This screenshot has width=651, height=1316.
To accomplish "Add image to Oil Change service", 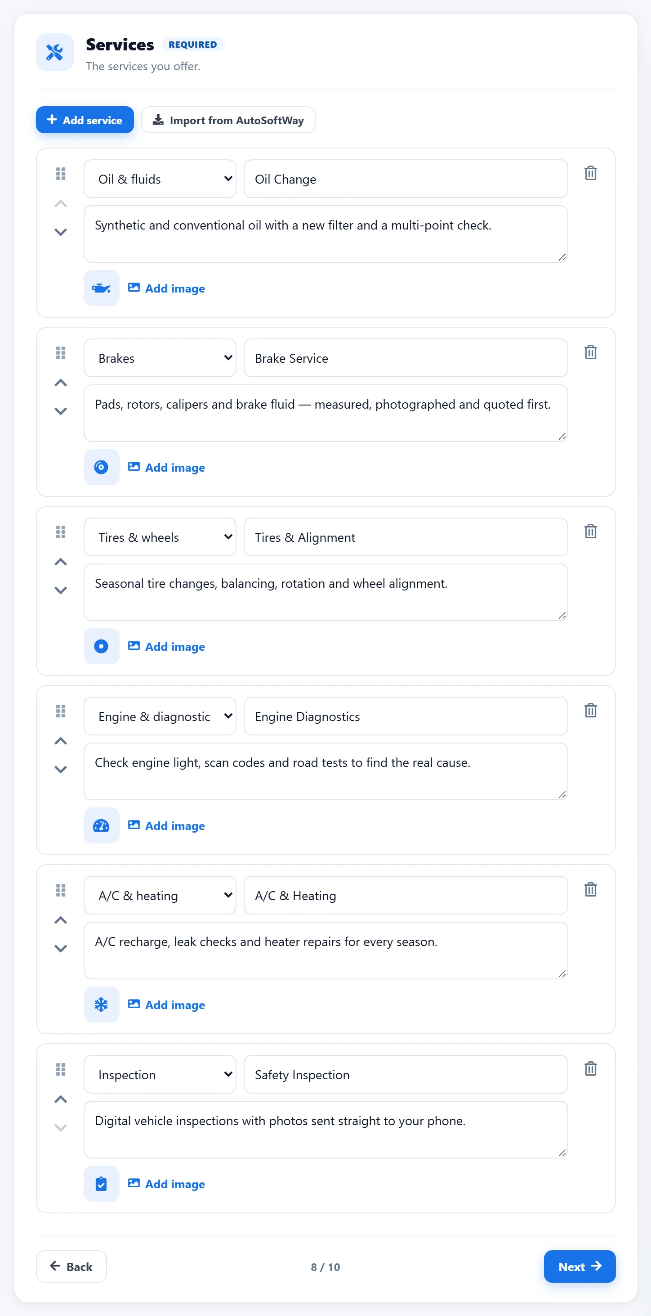I will [x=166, y=288].
